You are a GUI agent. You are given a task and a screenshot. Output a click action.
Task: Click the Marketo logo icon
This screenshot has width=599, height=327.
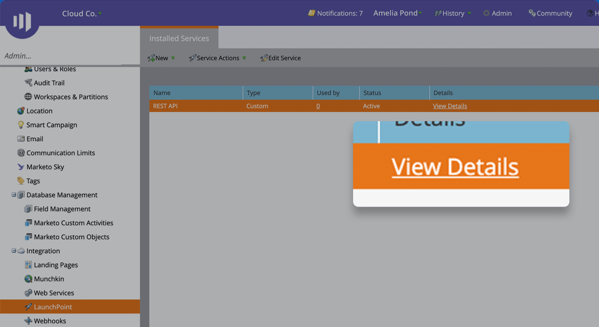click(x=22, y=21)
